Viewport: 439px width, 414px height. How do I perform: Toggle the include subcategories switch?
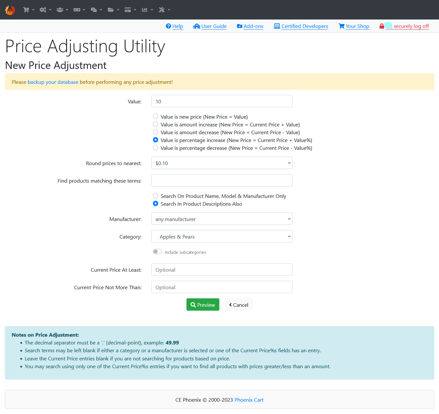pyautogui.click(x=158, y=252)
